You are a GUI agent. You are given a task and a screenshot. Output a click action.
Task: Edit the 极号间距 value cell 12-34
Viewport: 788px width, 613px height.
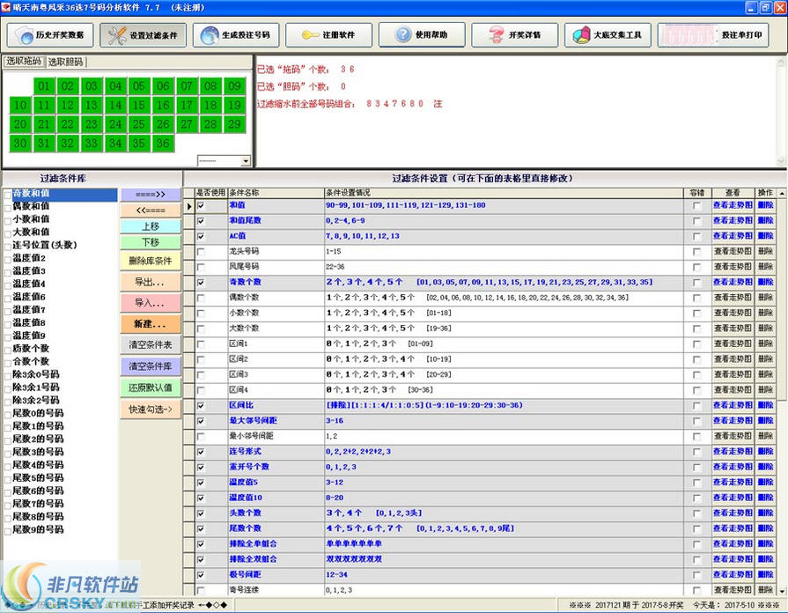tap(504, 574)
